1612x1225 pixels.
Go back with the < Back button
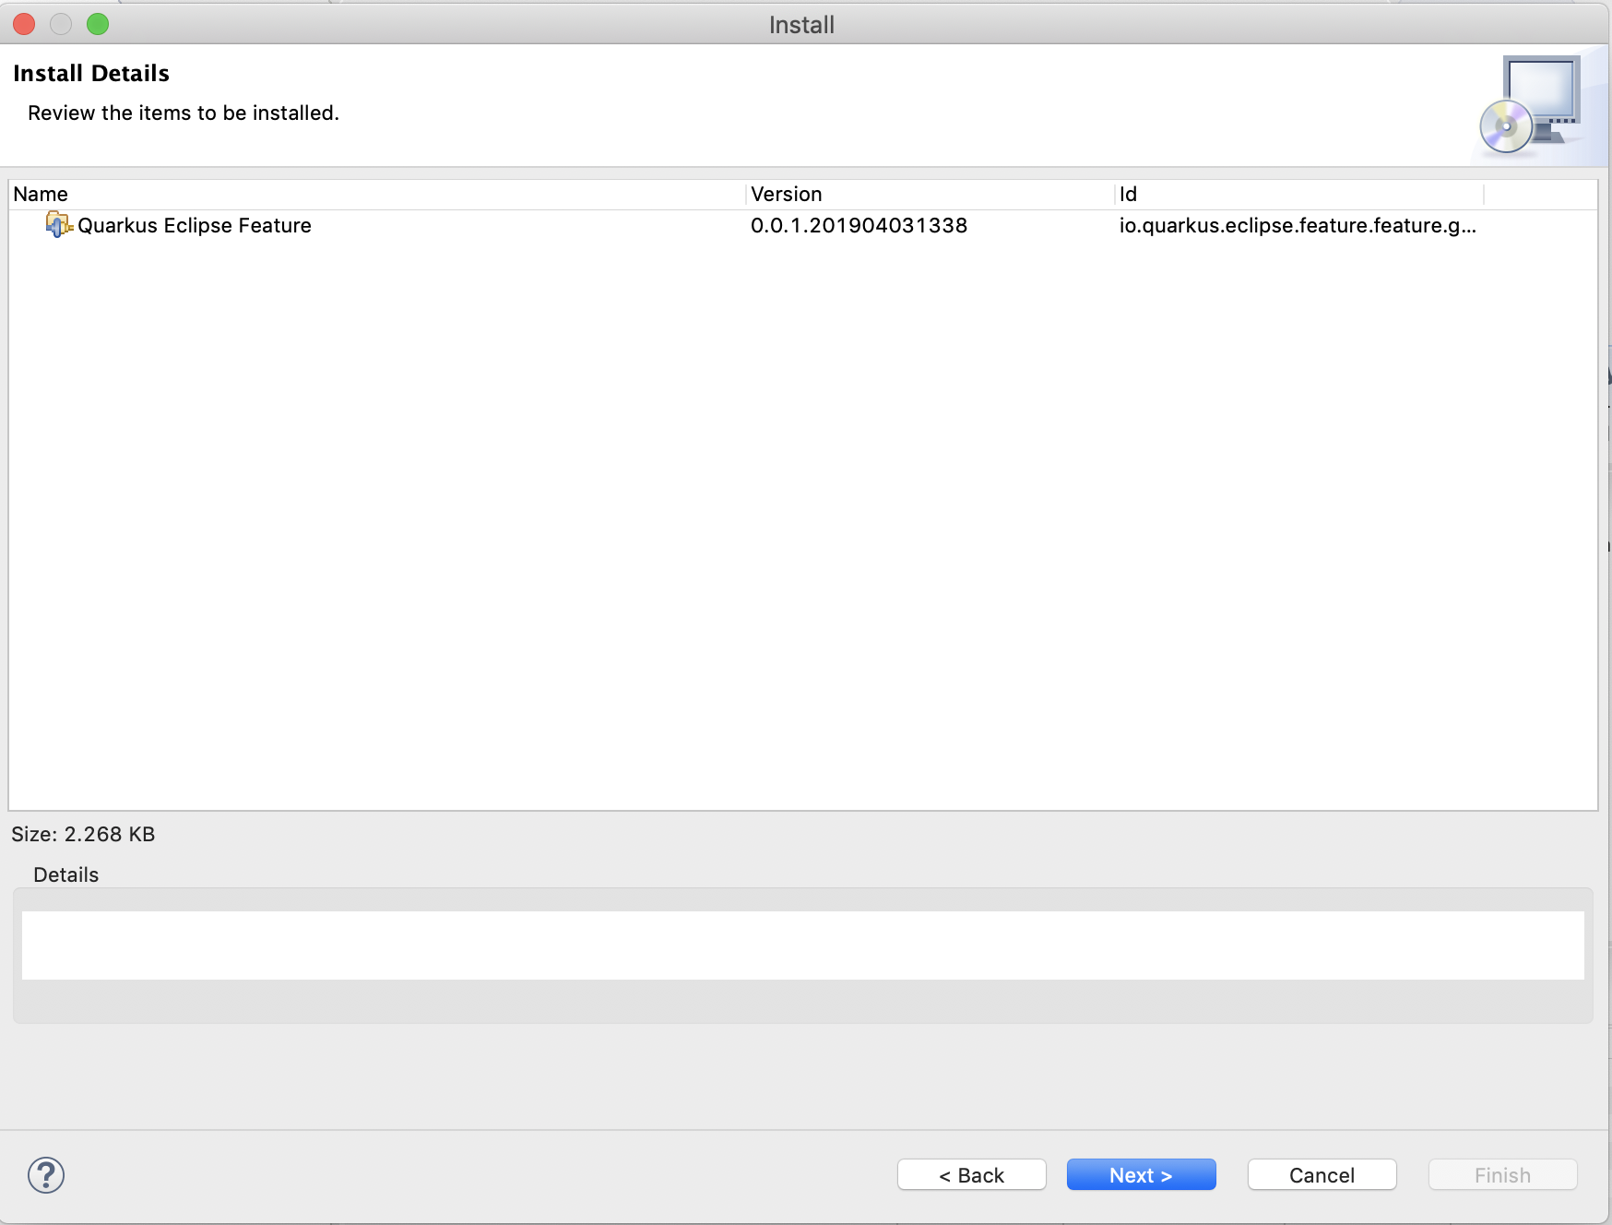click(x=971, y=1175)
